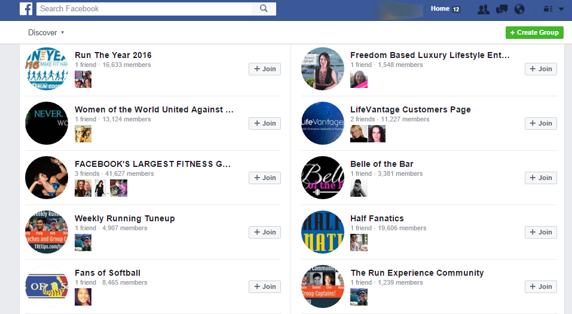Join the Half Fanatics group
This screenshot has height=314, width=572.
(x=540, y=232)
